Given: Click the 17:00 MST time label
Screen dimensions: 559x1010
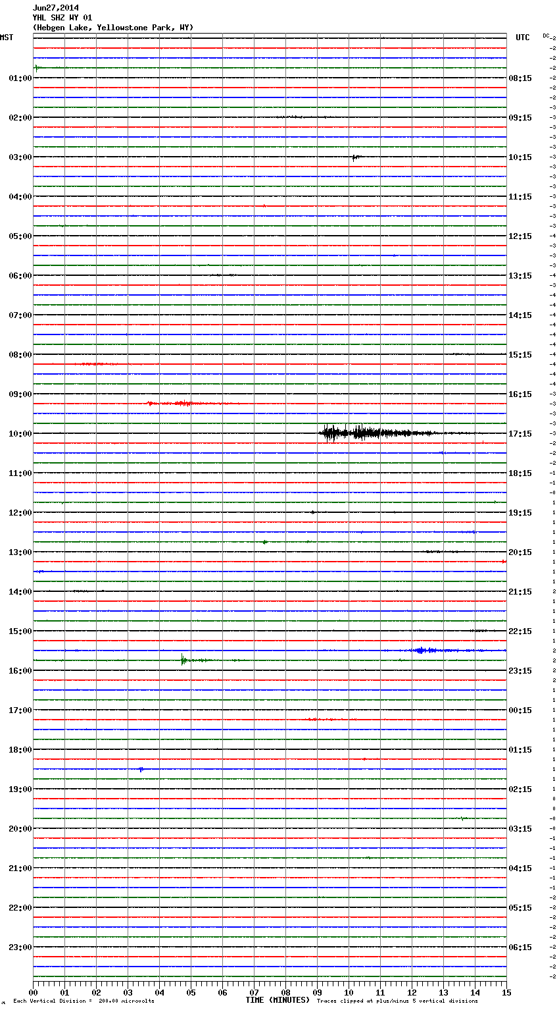Looking at the screenshot, I should point(20,710).
